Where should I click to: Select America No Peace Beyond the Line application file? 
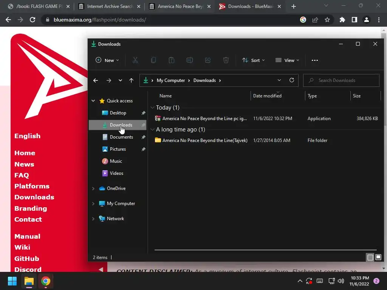266,118
